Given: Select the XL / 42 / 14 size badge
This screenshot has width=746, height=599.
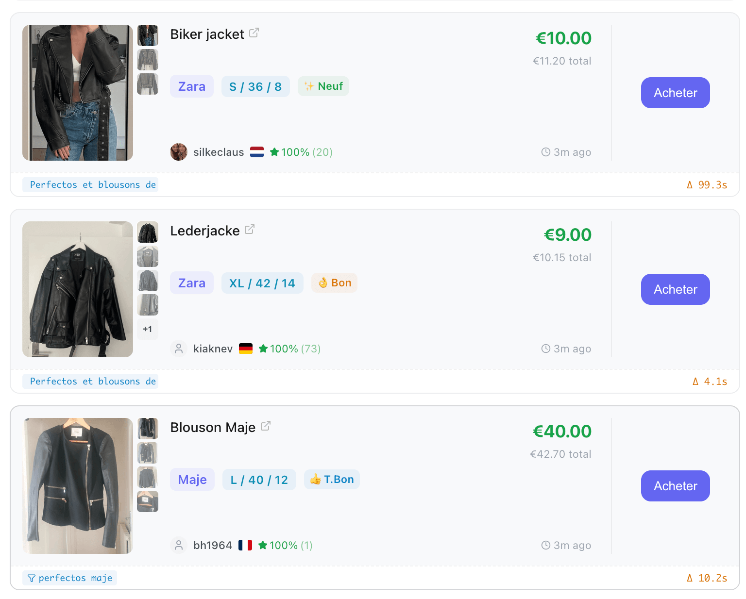Looking at the screenshot, I should 262,283.
